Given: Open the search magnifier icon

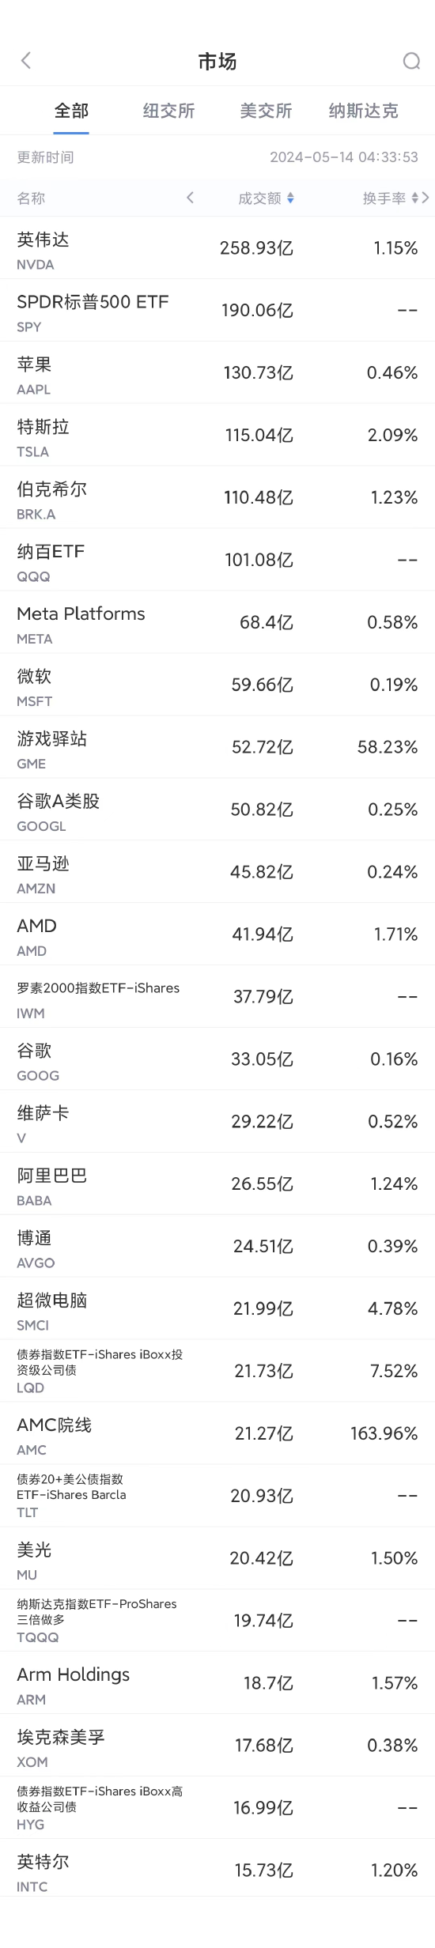Looking at the screenshot, I should pyautogui.click(x=411, y=61).
